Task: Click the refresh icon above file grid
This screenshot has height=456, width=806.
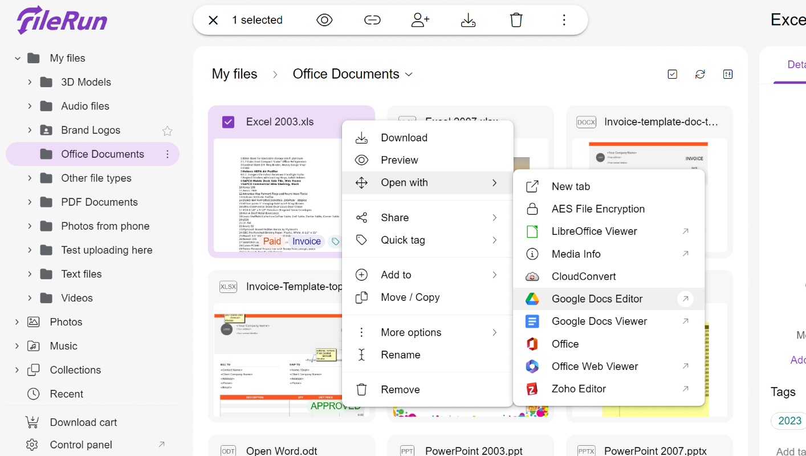Action: pyautogui.click(x=700, y=74)
